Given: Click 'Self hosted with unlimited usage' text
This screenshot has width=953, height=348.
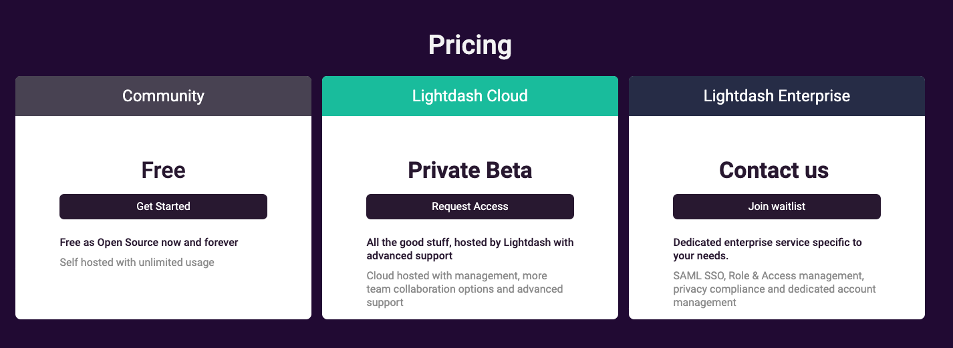Looking at the screenshot, I should click(137, 263).
